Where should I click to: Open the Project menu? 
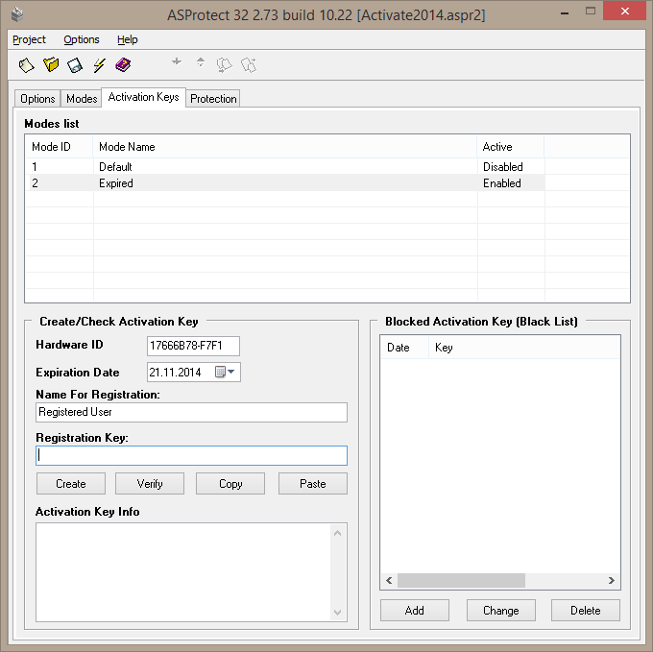[x=29, y=39]
